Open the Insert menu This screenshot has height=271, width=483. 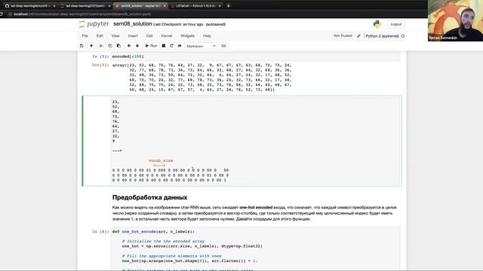pos(133,35)
